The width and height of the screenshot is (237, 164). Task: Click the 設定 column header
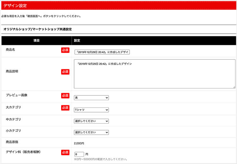[x=77, y=41]
